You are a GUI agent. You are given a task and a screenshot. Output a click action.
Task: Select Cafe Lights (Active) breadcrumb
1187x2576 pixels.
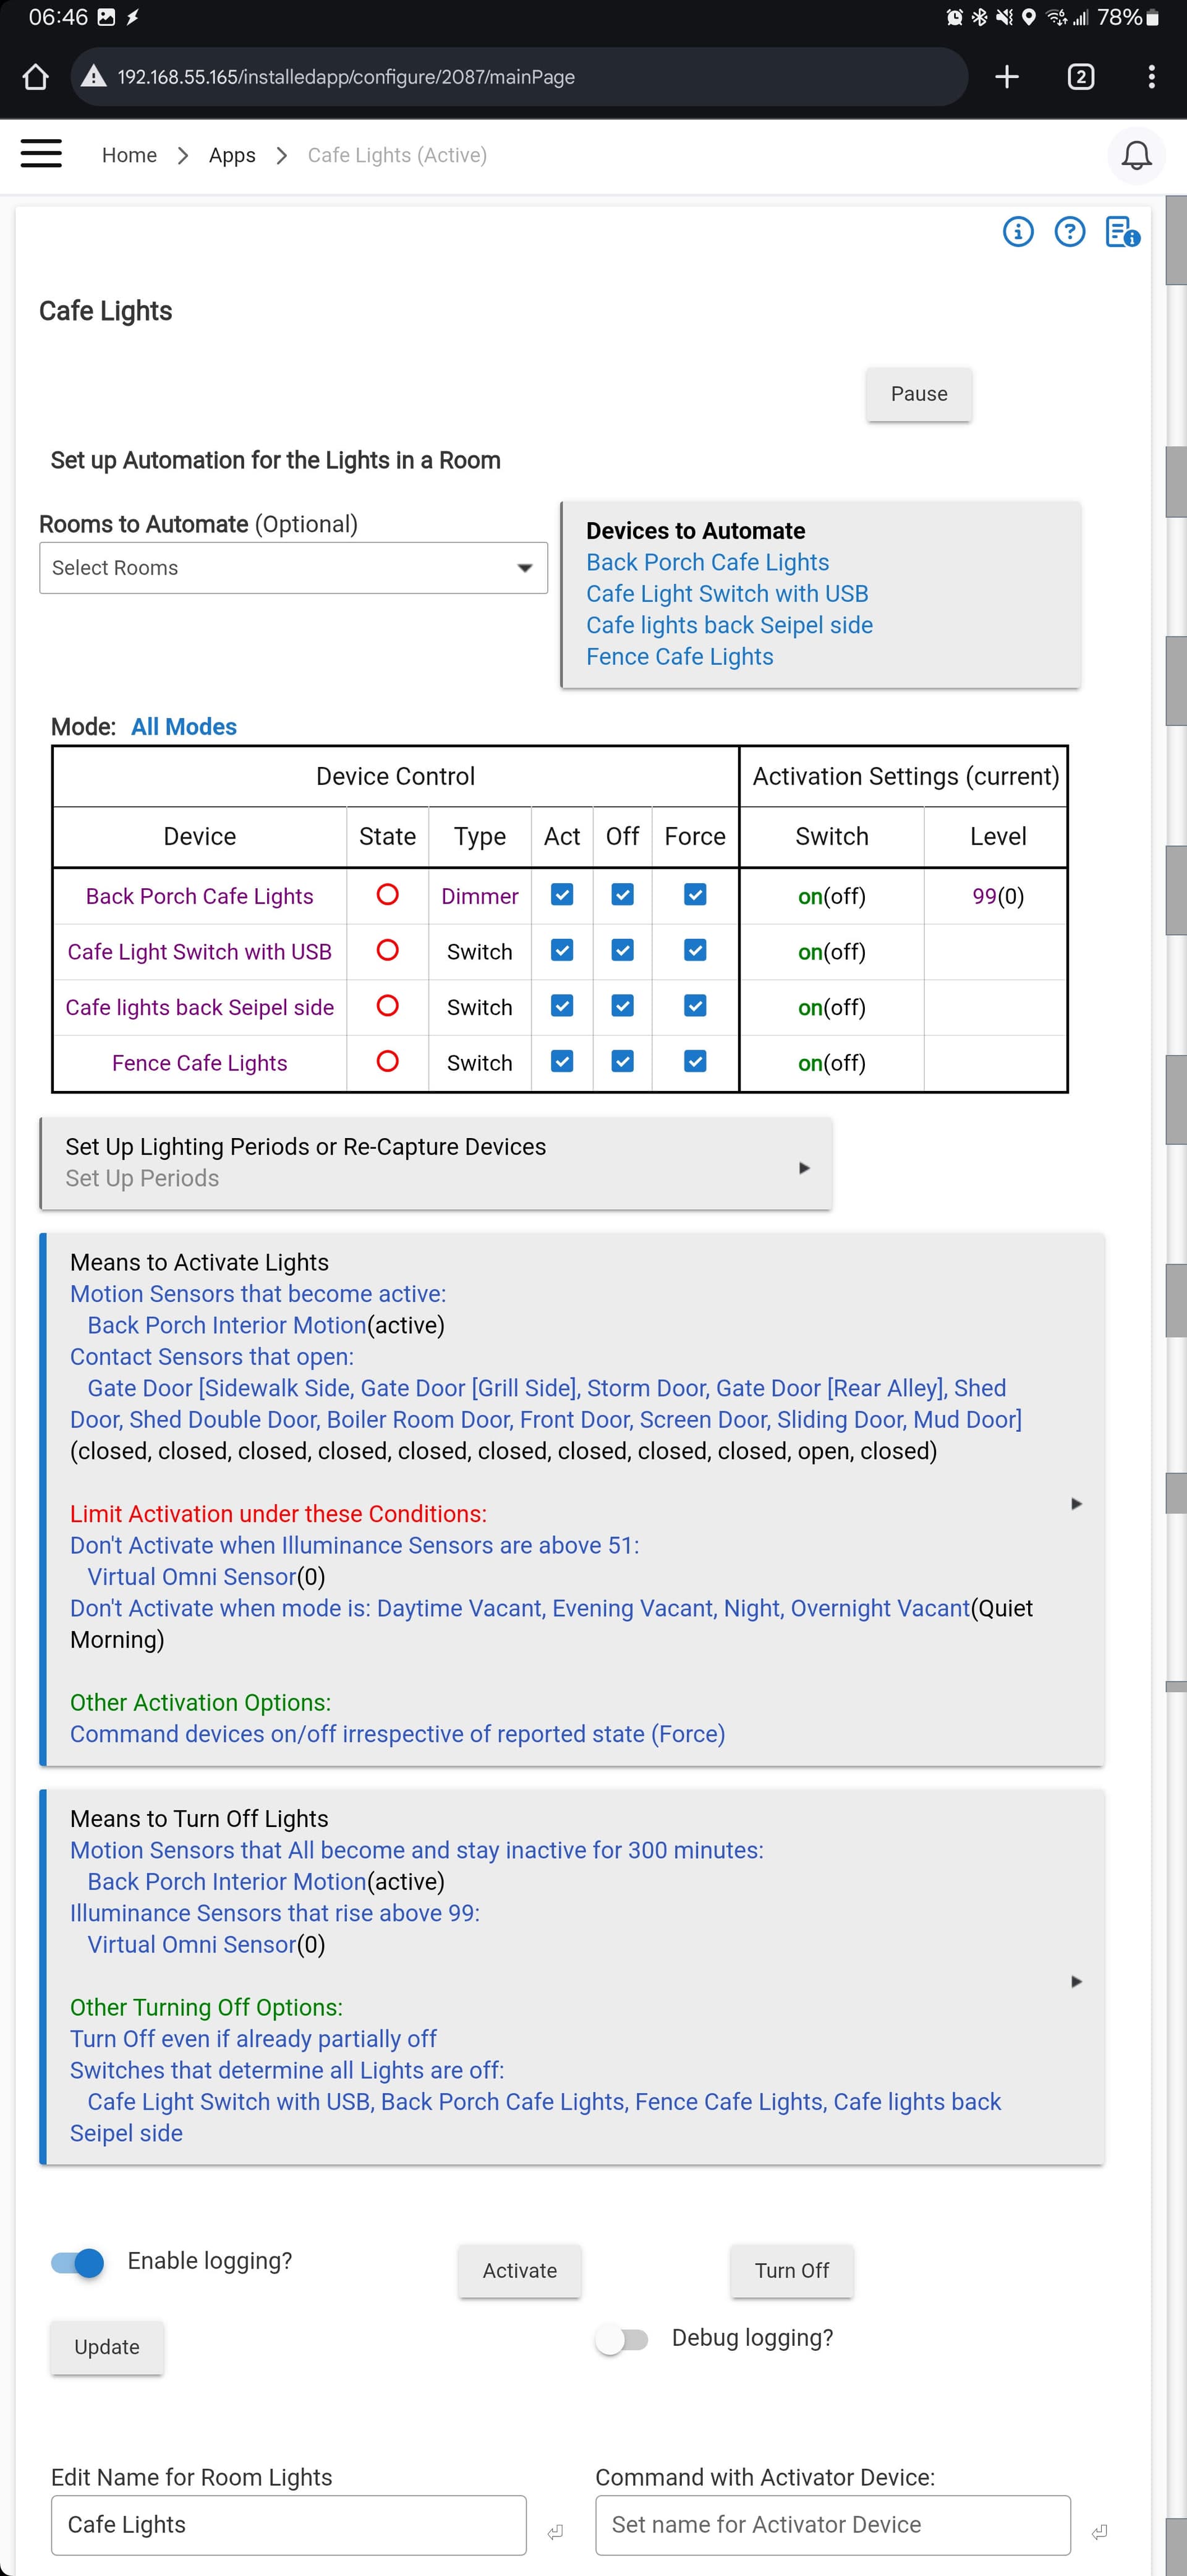point(397,155)
